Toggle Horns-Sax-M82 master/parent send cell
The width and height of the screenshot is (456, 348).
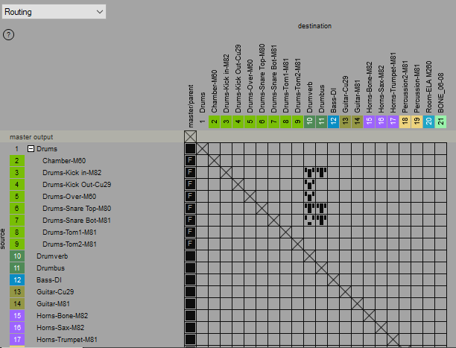pyautogui.click(x=191, y=328)
